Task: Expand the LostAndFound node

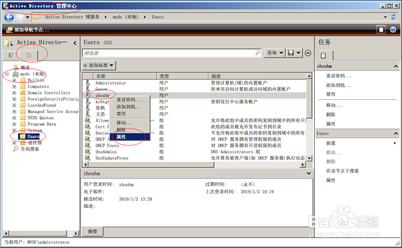Action: (x=14, y=105)
